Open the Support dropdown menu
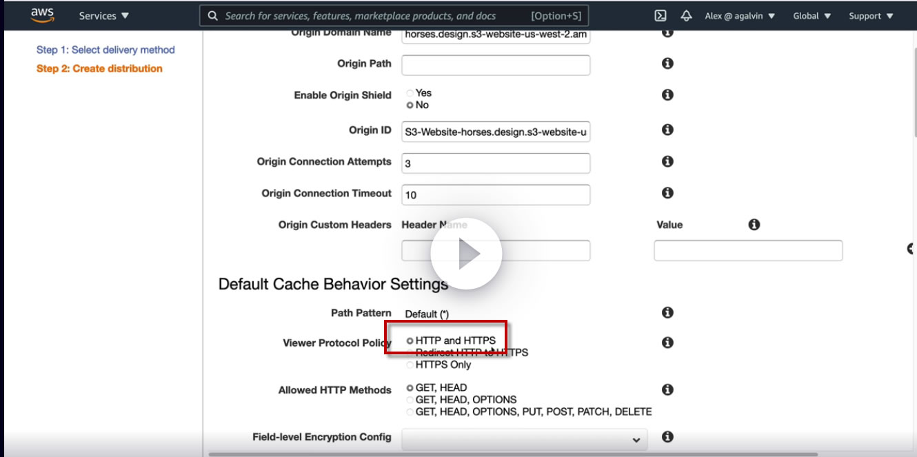Viewport: 917px width, 457px height. click(x=871, y=16)
